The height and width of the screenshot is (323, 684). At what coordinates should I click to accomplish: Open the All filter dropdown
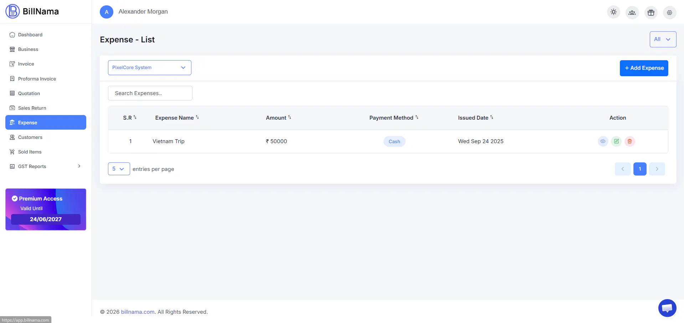663,39
